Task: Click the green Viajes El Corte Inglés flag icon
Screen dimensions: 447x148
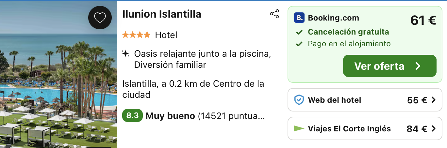Action: click(299, 128)
